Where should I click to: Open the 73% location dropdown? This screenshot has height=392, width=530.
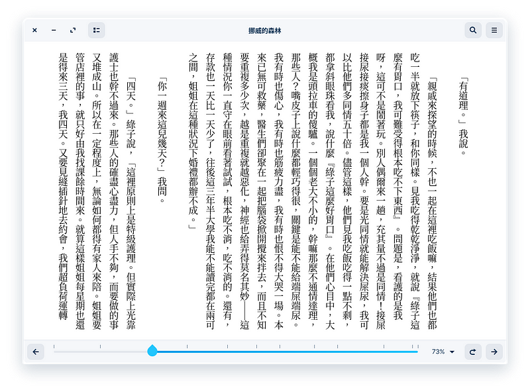coord(443,352)
